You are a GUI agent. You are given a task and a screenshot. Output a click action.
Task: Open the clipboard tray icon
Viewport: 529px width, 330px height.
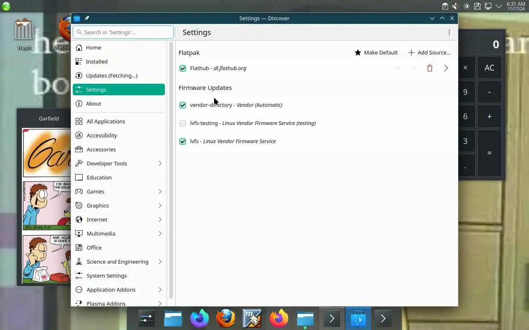click(x=445, y=6)
